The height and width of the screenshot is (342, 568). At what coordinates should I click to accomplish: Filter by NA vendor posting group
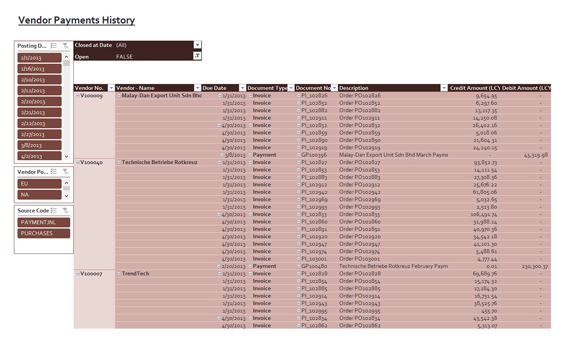tap(39, 194)
